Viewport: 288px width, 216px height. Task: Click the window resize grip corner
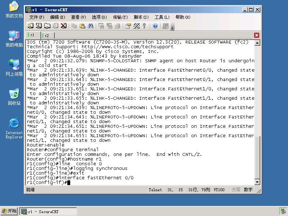click(x=259, y=191)
